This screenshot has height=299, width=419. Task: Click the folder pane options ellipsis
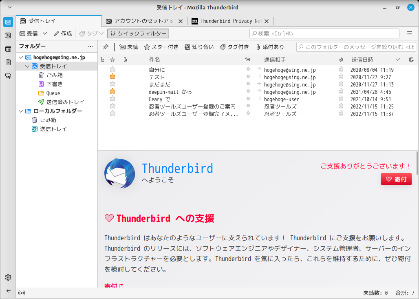90,46
